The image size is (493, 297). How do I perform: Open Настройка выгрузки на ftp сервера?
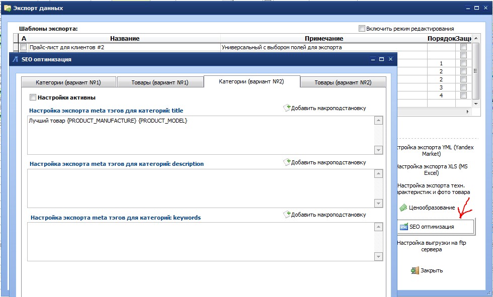pos(432,246)
